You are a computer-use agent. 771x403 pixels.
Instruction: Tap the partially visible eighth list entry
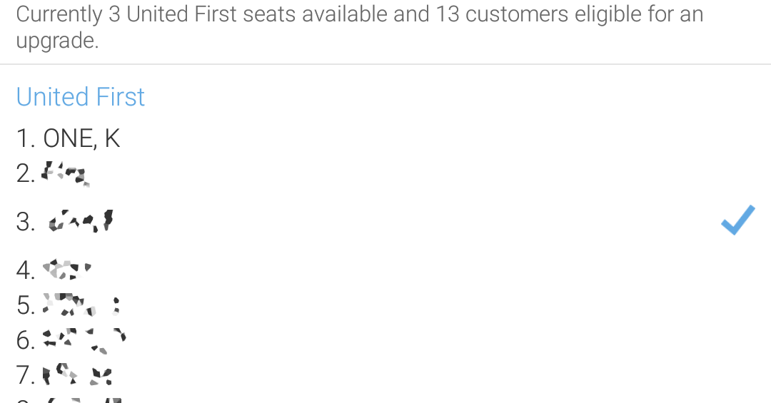pyautogui.click(x=69, y=400)
